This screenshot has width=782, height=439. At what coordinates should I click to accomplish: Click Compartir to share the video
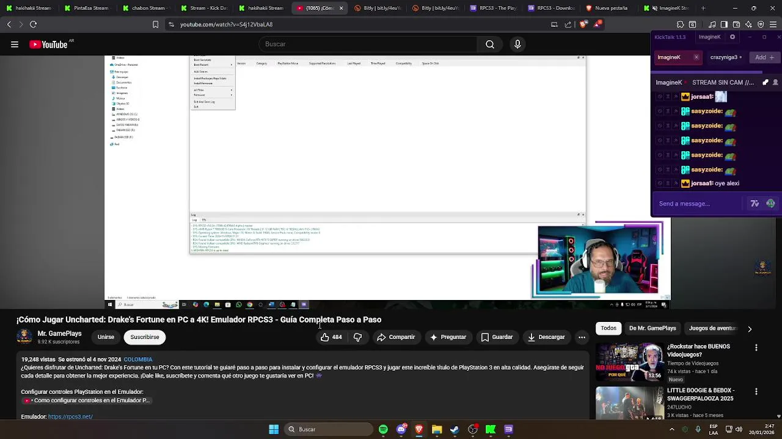(x=396, y=337)
